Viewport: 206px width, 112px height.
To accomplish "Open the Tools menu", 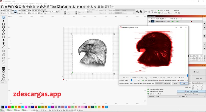I will [10, 4].
